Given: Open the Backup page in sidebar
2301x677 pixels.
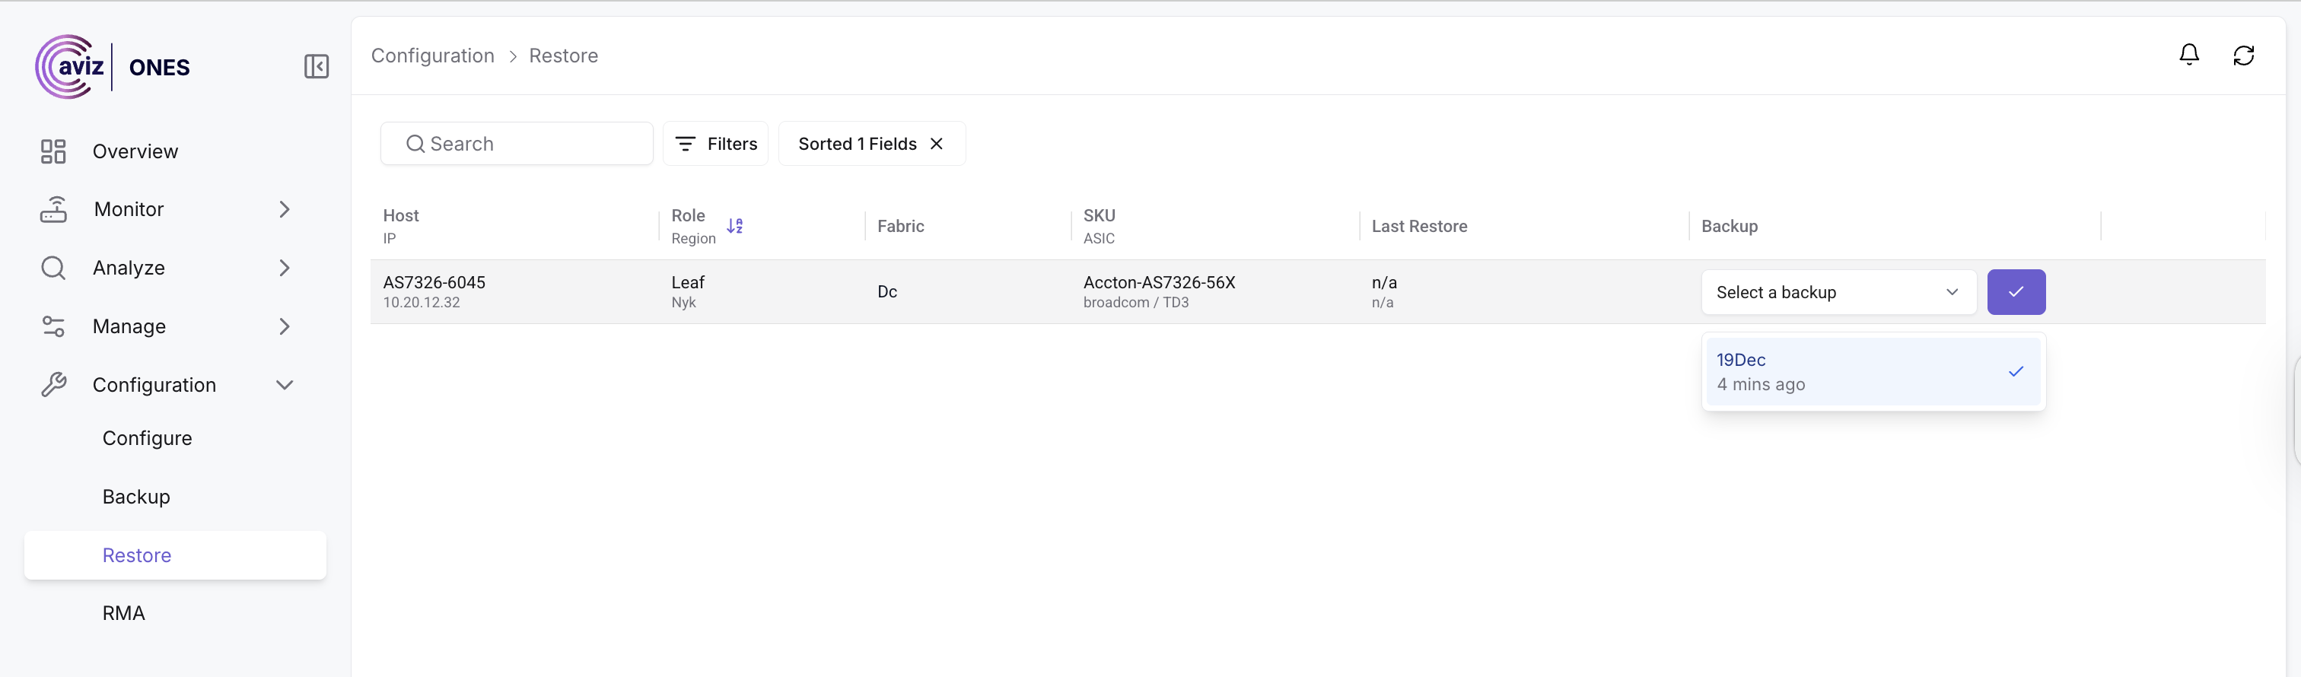Looking at the screenshot, I should (x=135, y=497).
